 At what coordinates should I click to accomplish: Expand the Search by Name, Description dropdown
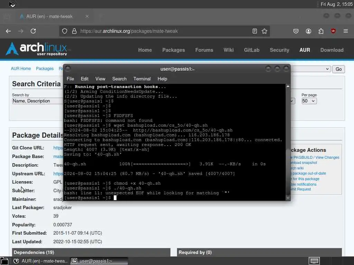[37, 101]
